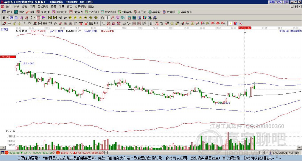Open the P数字表 tool
Image resolution: width=302 pixels, height=161 pixels.
click(76, 12)
